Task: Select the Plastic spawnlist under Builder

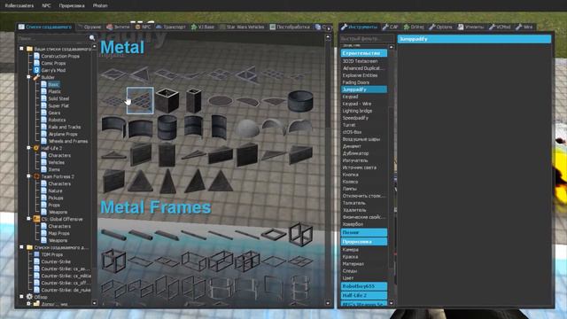Action: click(54, 91)
